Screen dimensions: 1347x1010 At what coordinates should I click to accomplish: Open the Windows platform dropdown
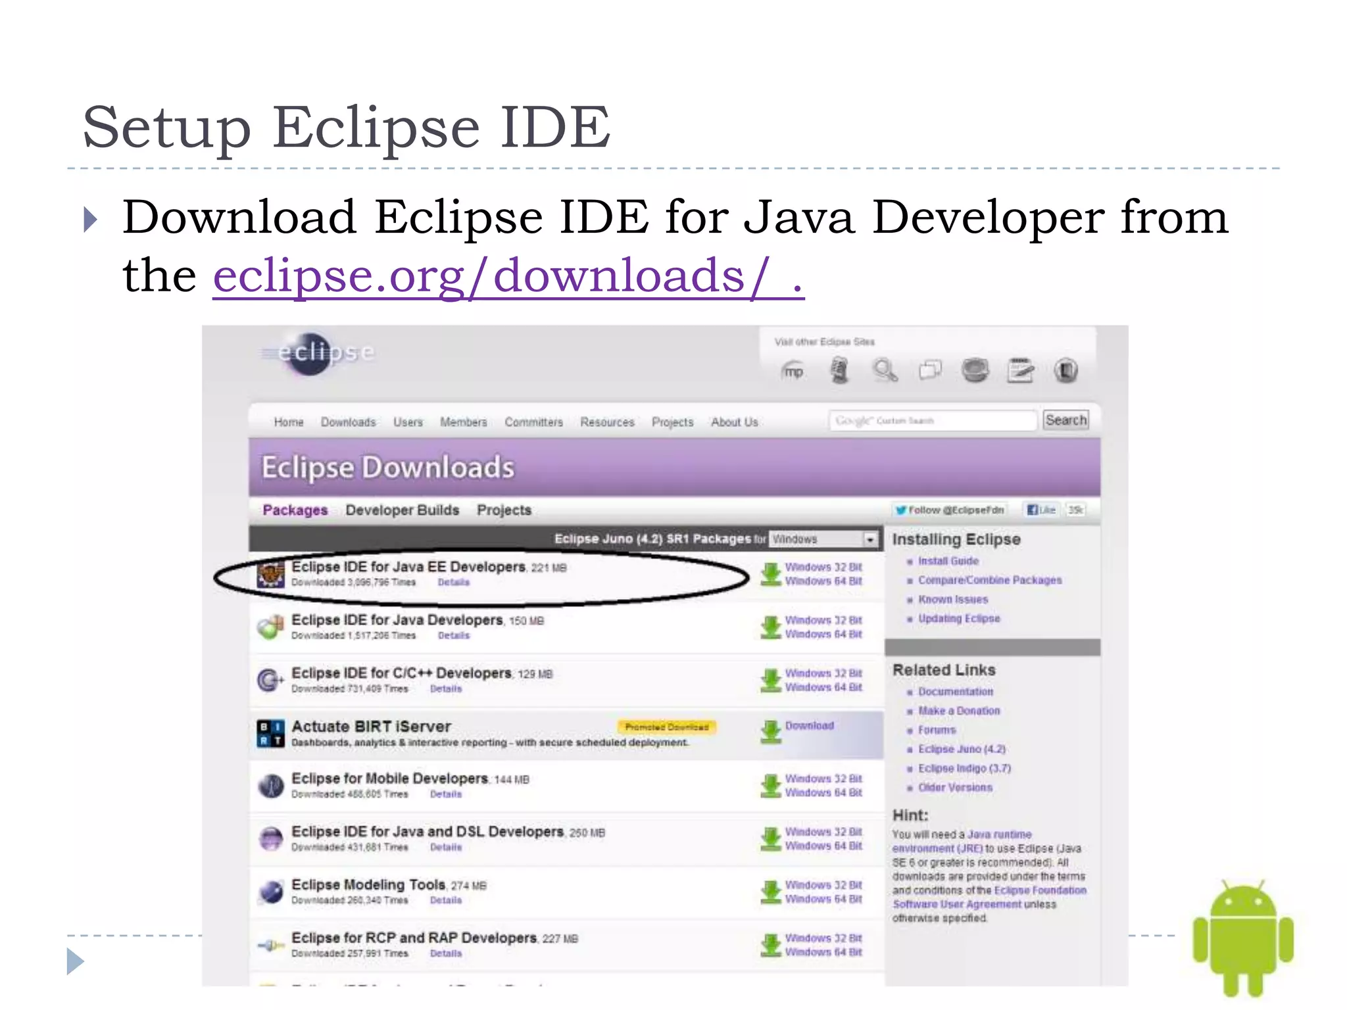(823, 539)
